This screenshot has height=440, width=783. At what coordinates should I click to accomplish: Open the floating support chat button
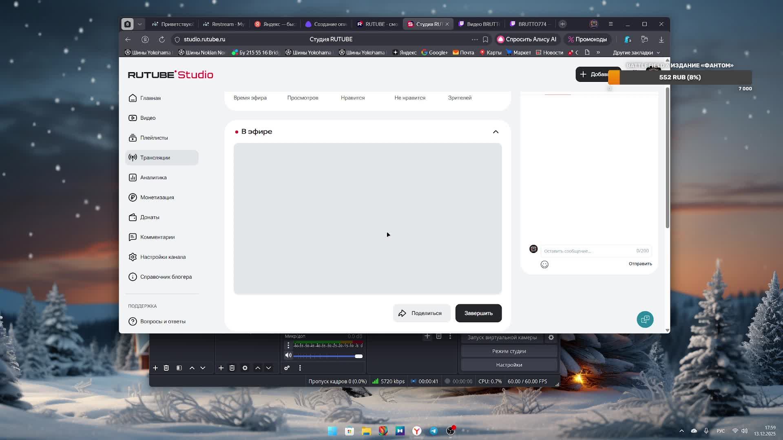tap(645, 319)
